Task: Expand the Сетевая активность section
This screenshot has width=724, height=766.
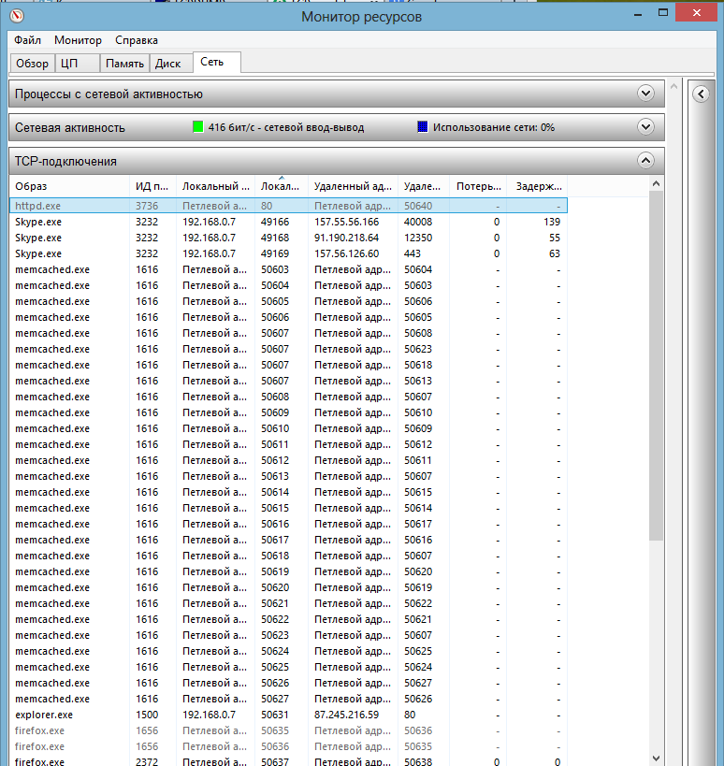Action: 644,127
